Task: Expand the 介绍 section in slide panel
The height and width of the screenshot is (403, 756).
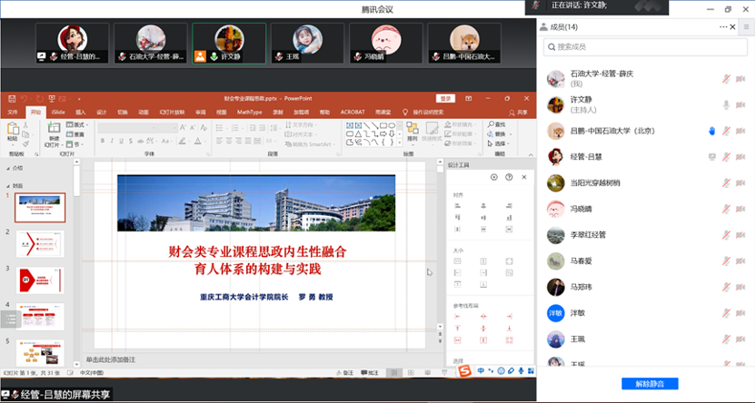Action: [x=9, y=168]
